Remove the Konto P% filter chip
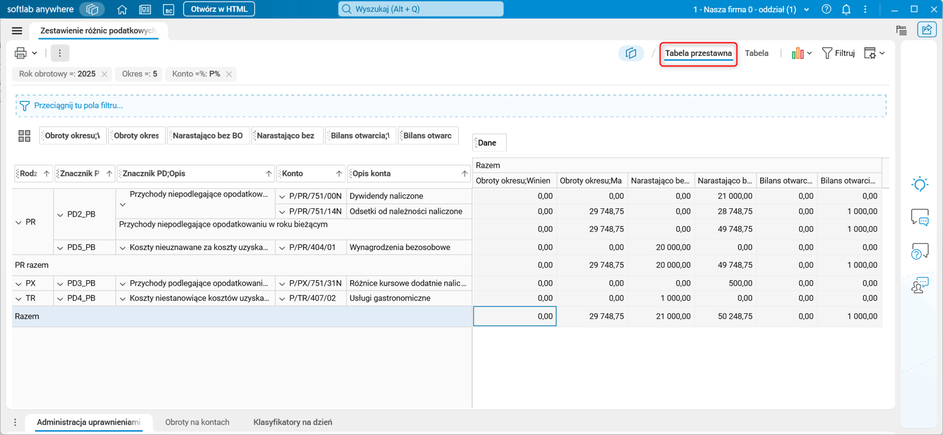Image resolution: width=943 pixels, height=435 pixels. click(x=229, y=74)
